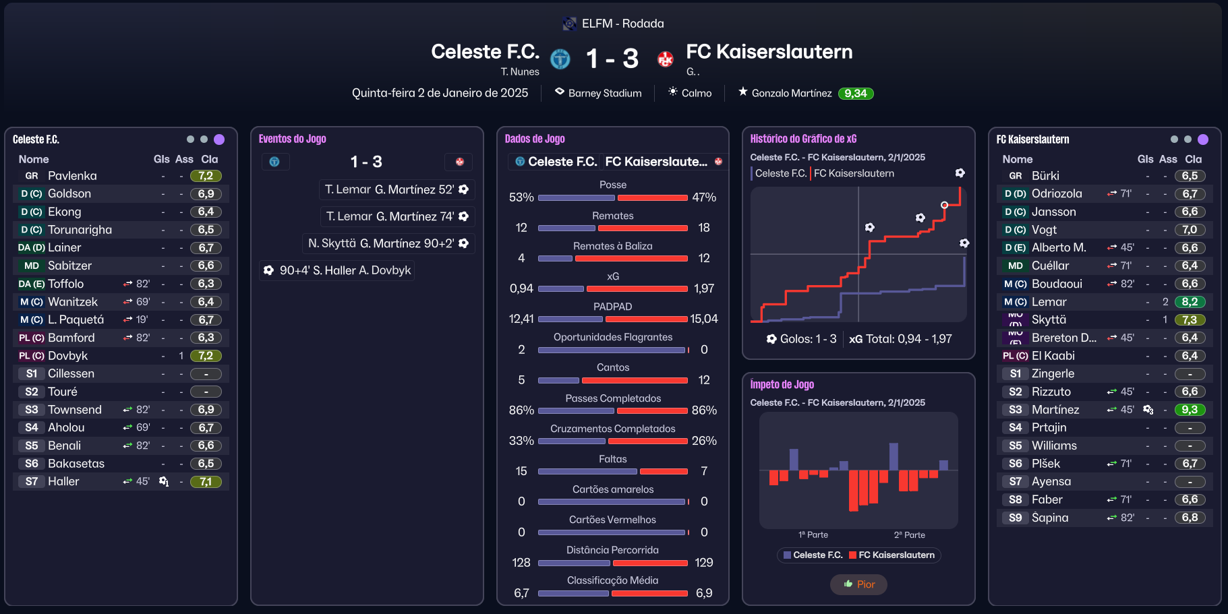Click goal icon beside Martínez in Kaiserslautern list

click(1148, 410)
